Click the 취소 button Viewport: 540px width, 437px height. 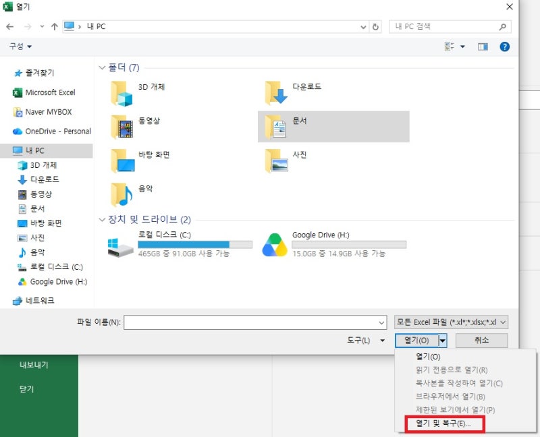[x=481, y=341]
